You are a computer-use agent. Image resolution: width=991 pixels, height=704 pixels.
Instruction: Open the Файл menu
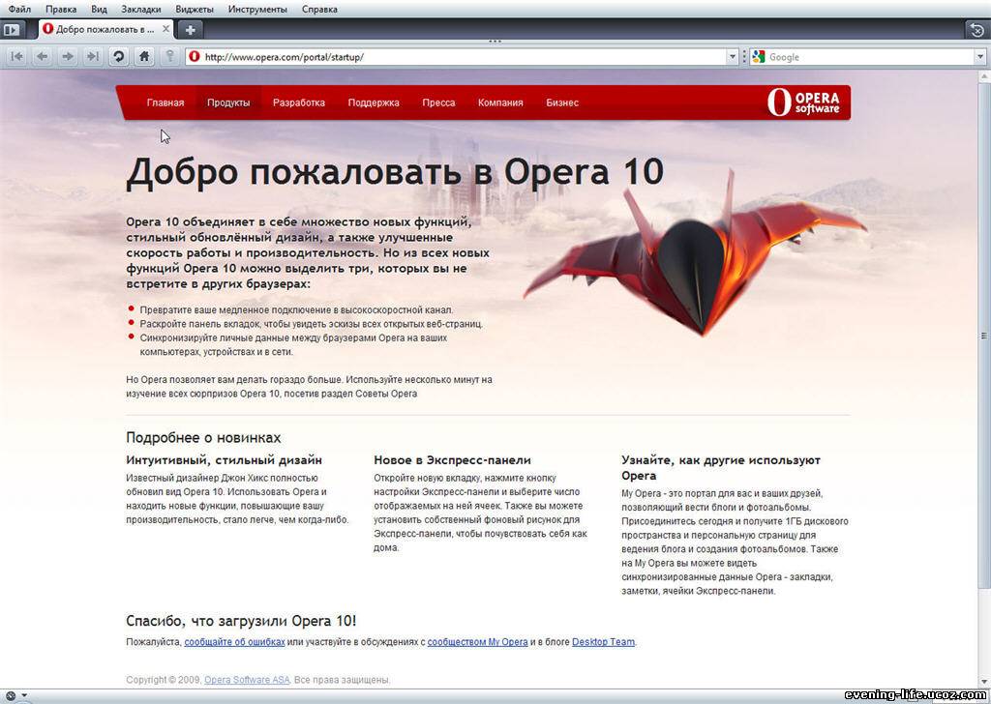(19, 10)
